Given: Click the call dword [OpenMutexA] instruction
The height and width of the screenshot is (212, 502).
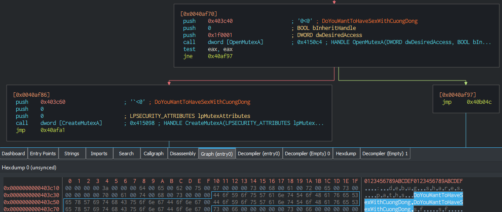Looking at the screenshot, I should (223, 42).
